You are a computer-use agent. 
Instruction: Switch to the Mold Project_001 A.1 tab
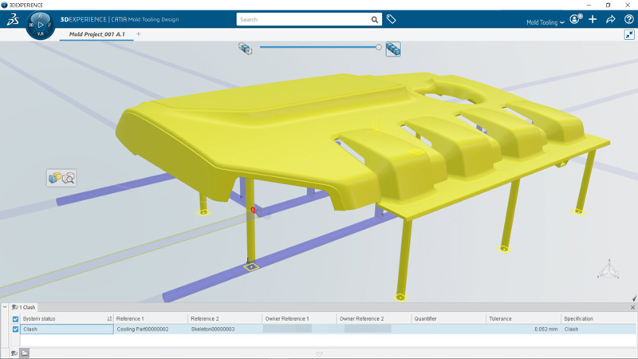point(96,34)
